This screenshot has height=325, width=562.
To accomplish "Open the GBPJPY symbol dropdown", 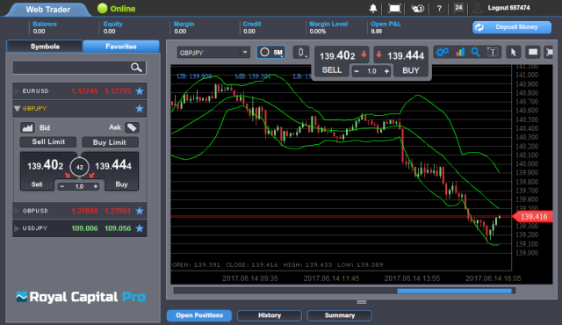I will [x=213, y=53].
